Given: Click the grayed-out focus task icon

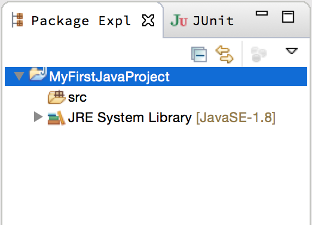Looking at the screenshot, I should [258, 54].
